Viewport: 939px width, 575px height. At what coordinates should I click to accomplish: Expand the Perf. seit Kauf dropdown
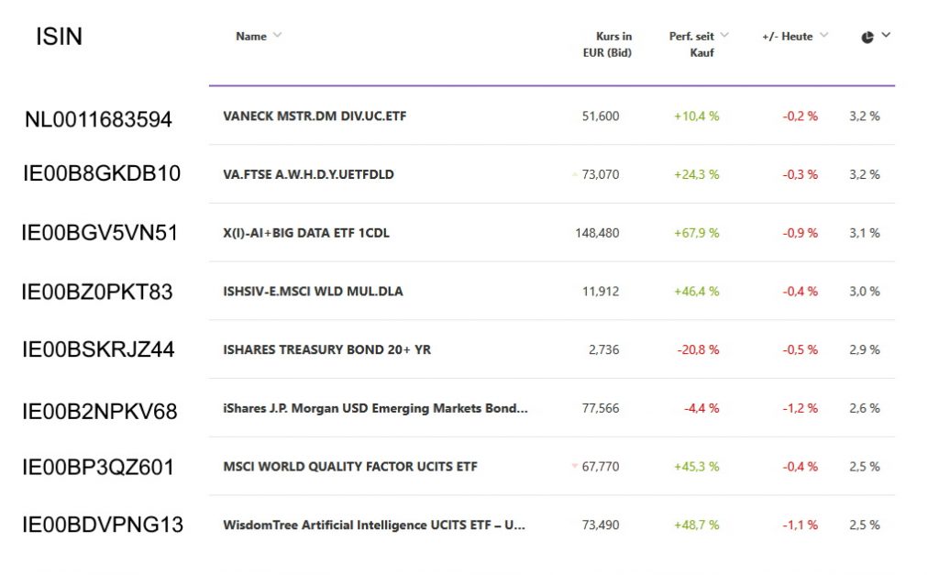coord(724,35)
